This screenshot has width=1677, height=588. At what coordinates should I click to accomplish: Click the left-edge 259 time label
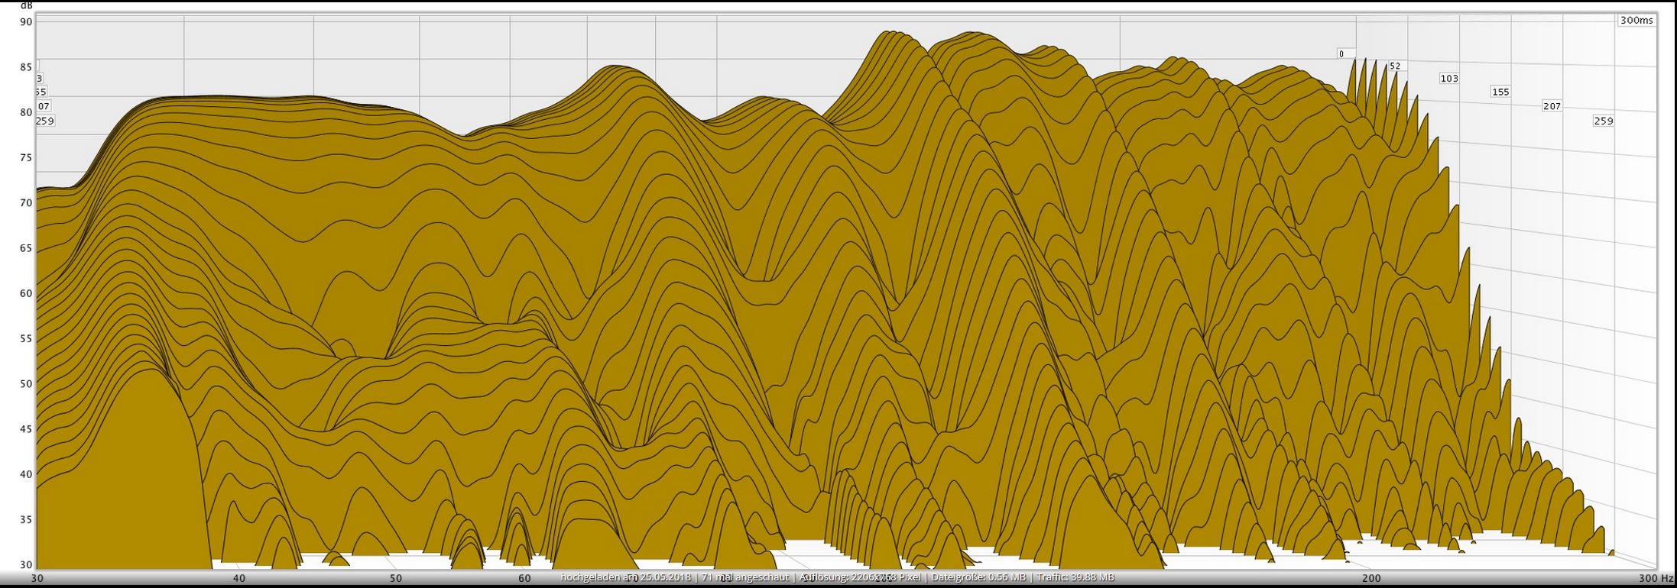[45, 121]
